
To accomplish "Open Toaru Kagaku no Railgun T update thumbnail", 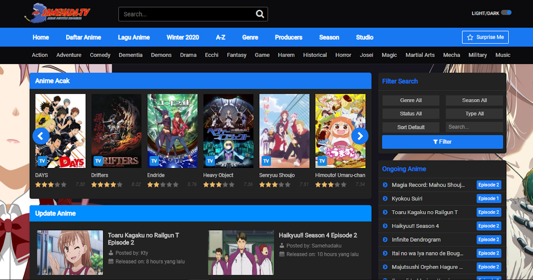I will (x=70, y=252).
